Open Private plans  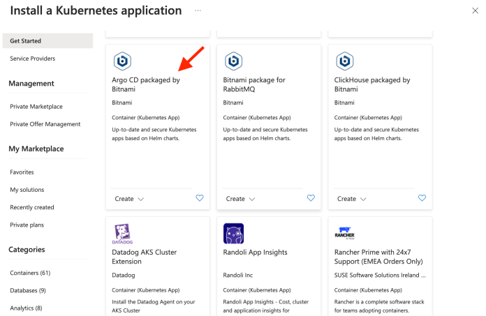tap(27, 225)
